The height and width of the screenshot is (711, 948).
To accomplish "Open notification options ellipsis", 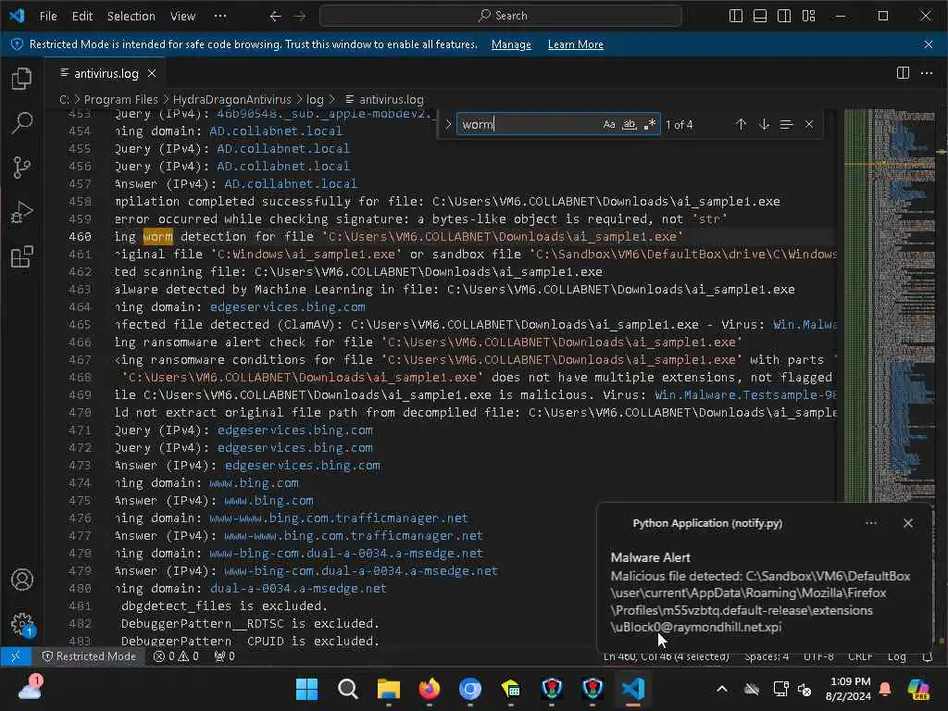I will pos(871,524).
